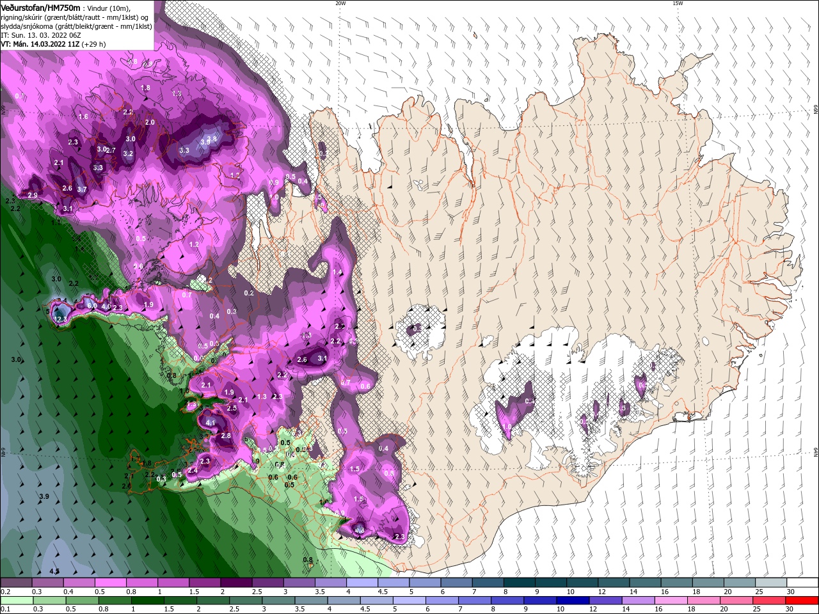Click the 2.5 label on the snow scale
The height and width of the screenshot is (614, 819).
pos(257,592)
